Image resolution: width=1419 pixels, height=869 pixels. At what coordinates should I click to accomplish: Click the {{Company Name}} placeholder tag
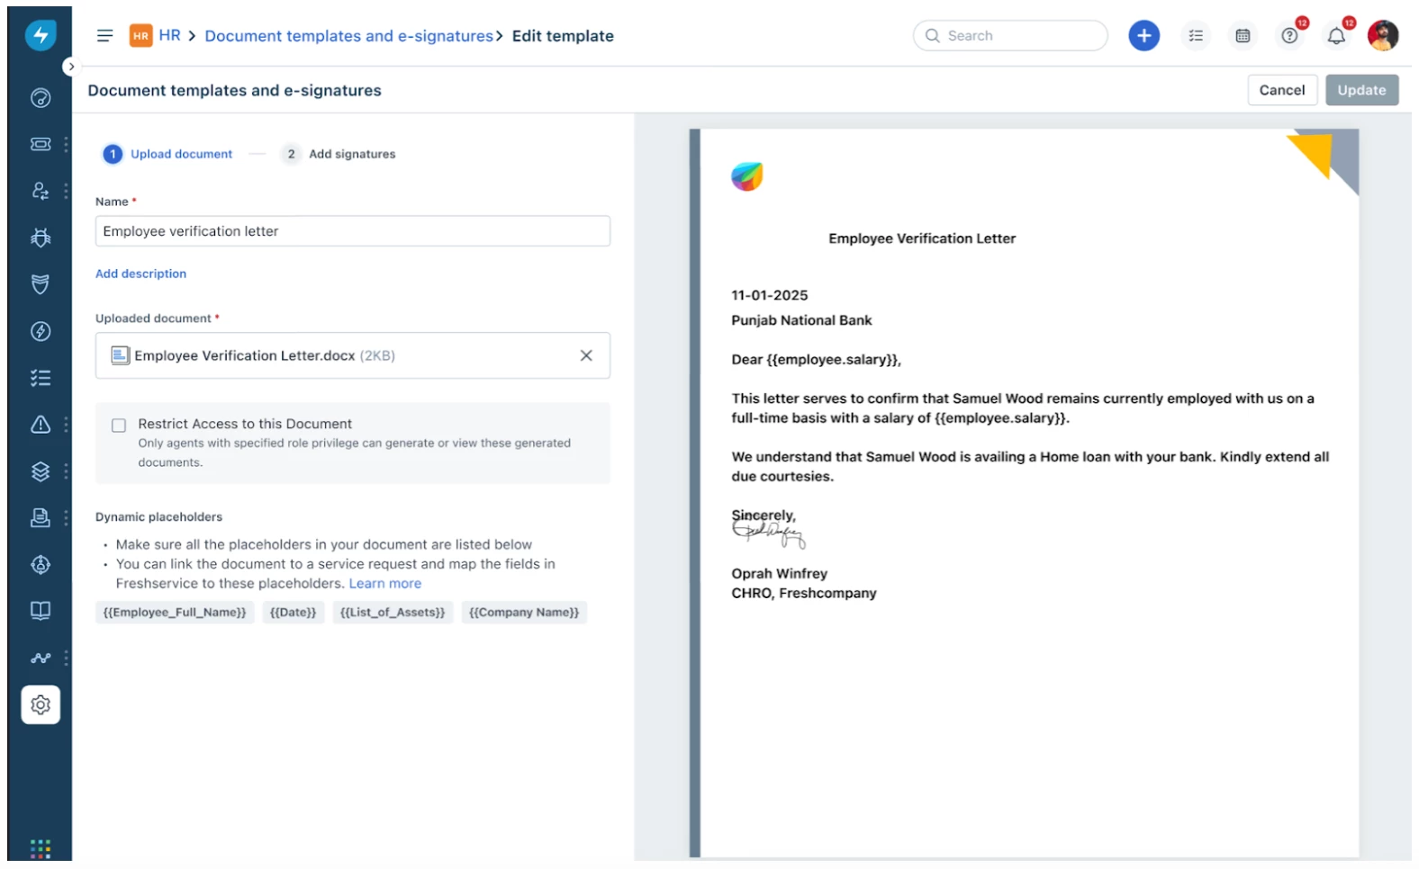[x=524, y=613]
